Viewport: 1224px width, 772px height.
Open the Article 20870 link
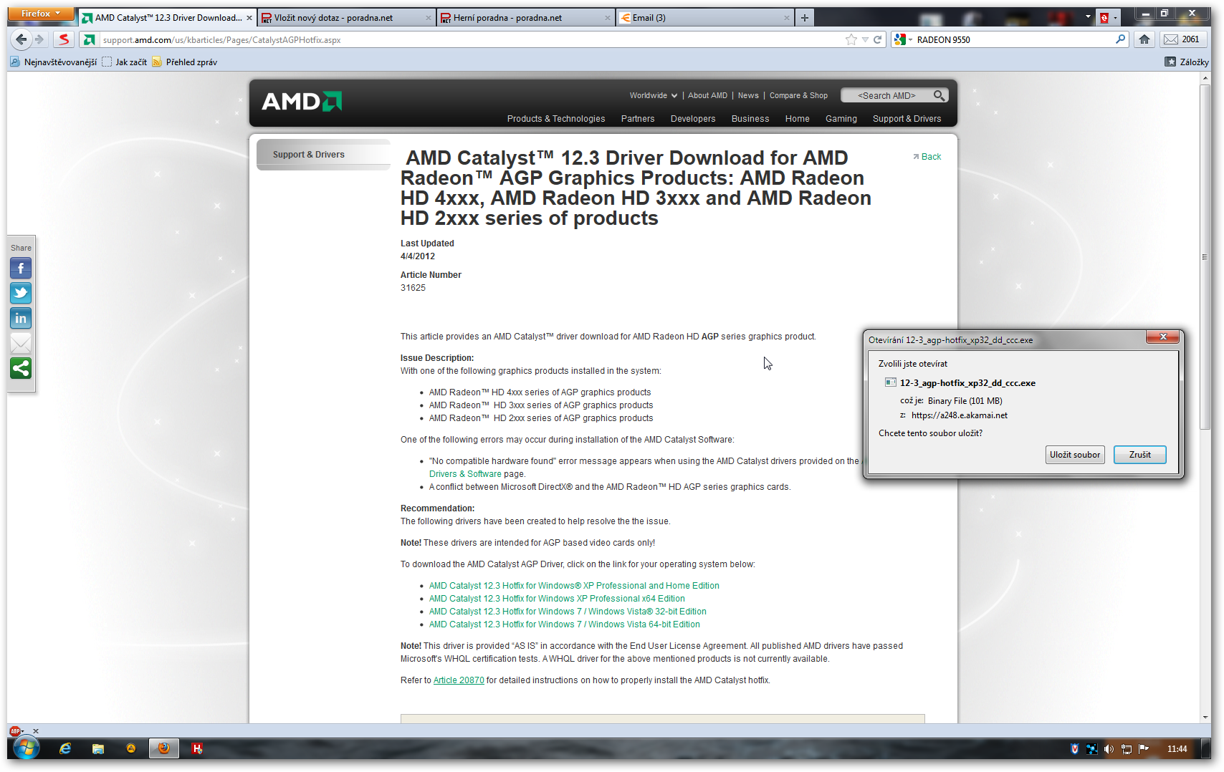(x=459, y=680)
